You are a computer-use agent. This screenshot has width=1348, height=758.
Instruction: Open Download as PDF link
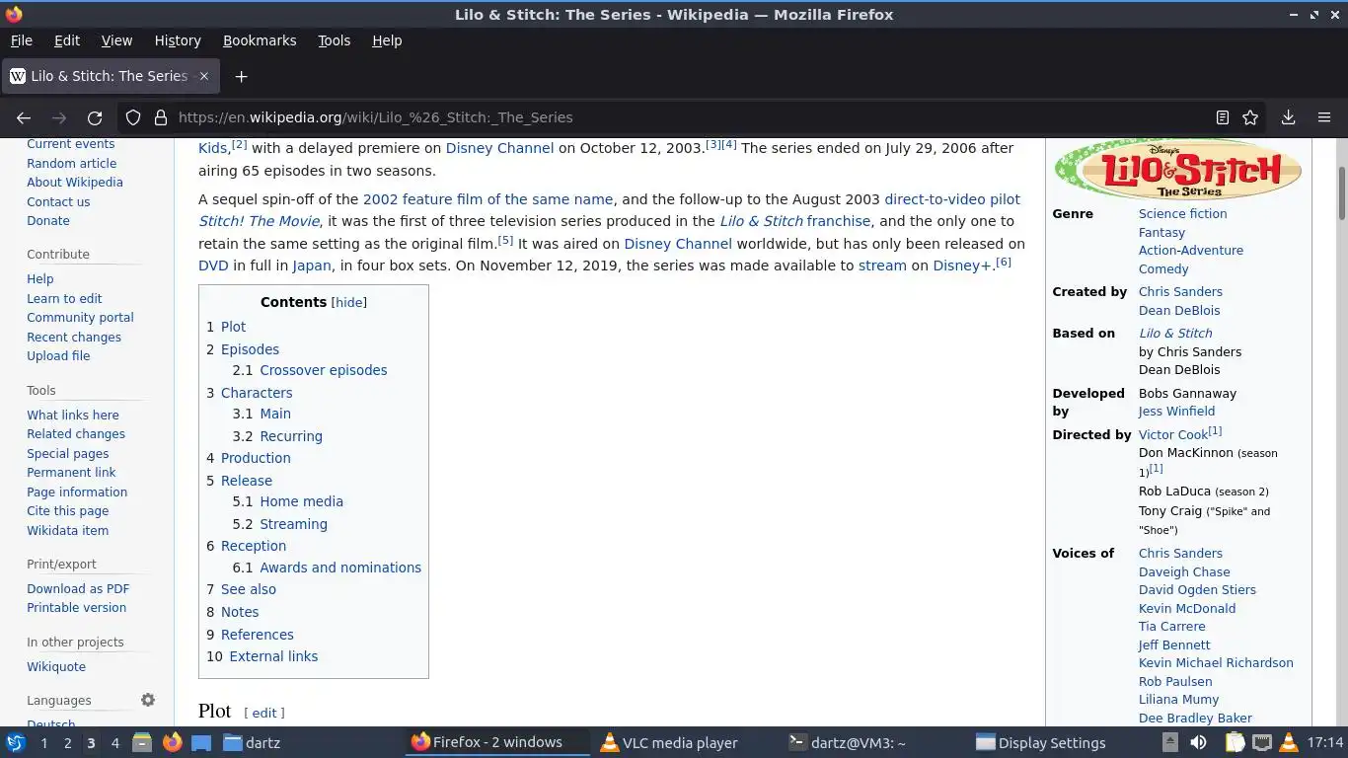point(78,588)
